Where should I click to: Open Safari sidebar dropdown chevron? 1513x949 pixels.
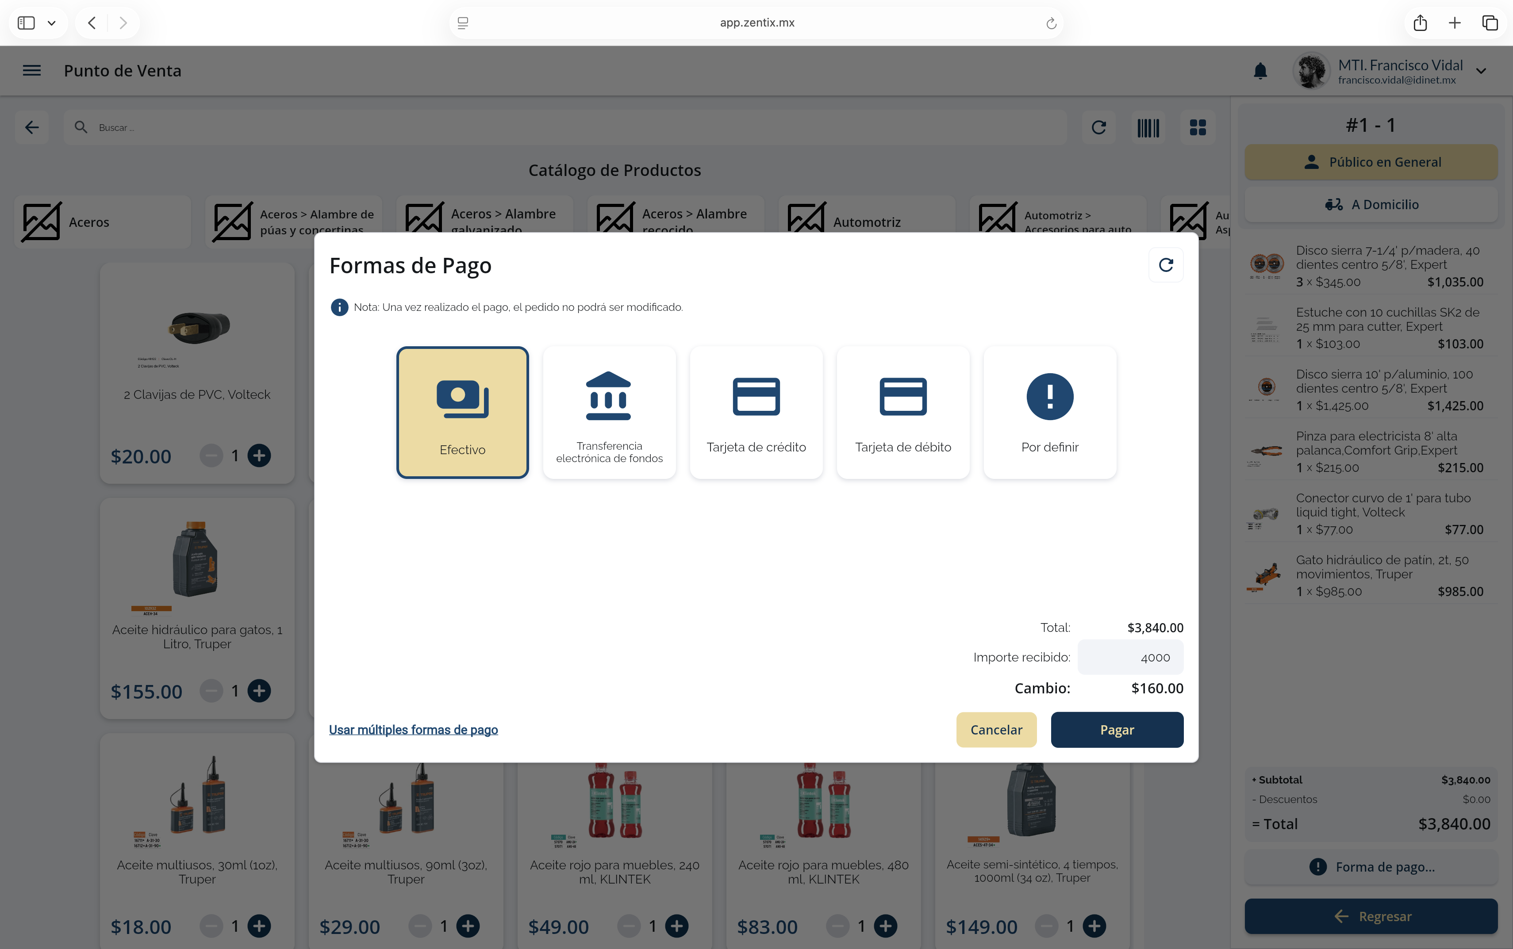[51, 23]
